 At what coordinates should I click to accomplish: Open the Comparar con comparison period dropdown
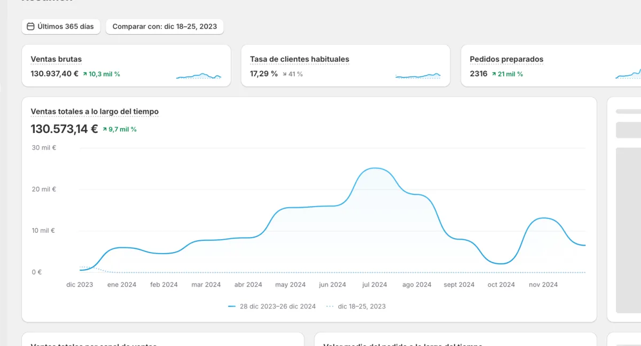coord(165,27)
